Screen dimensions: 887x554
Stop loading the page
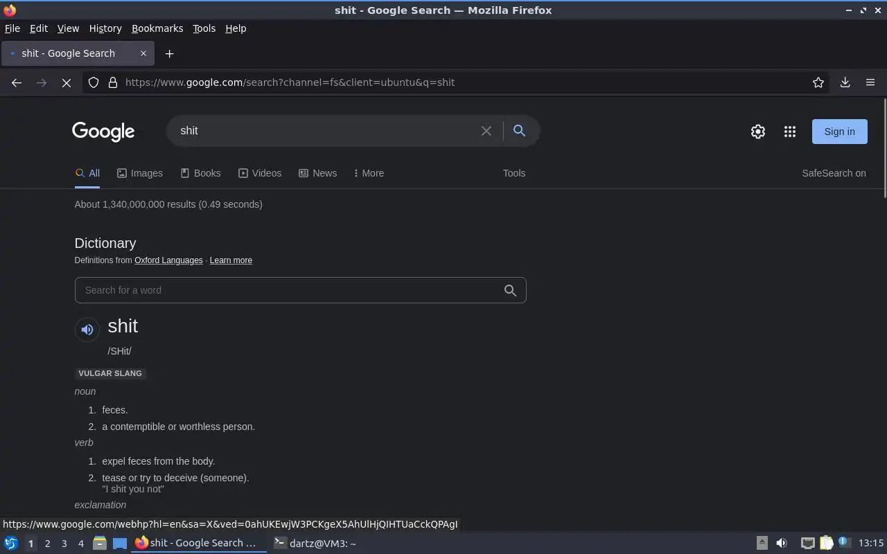tap(66, 82)
